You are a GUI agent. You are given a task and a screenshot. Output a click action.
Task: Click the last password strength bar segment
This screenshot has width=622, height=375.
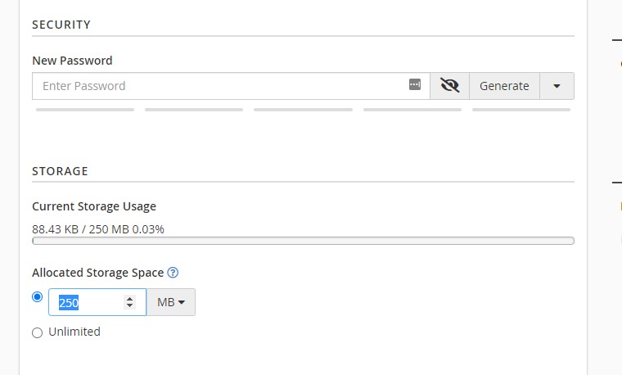coord(521,109)
